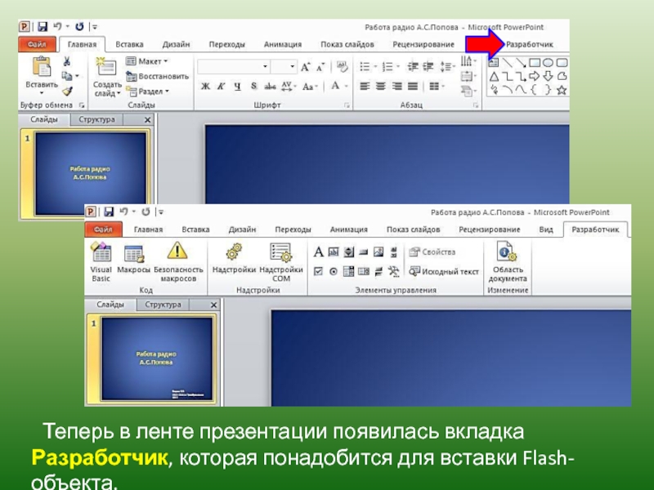
Task: Open Visual Basic editor in lower window
Action: point(101,262)
